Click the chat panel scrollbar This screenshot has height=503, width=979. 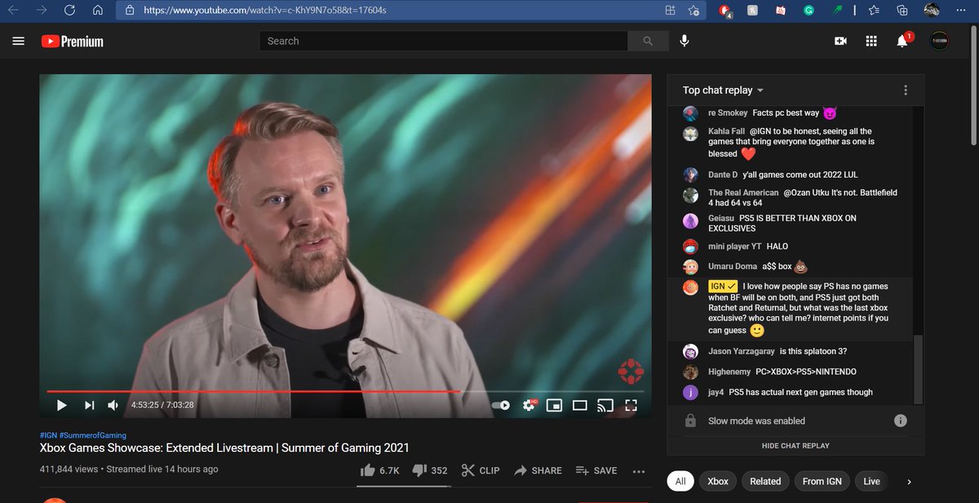tap(919, 368)
